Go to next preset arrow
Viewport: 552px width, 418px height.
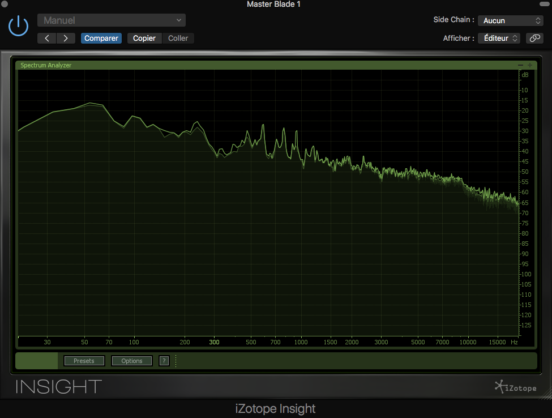point(66,38)
